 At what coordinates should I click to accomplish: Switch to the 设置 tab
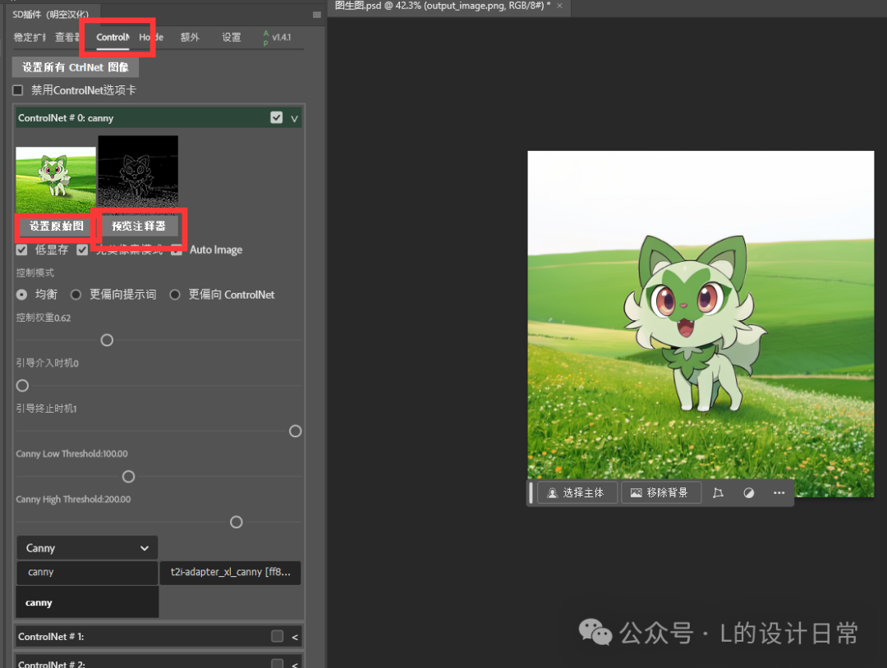pyautogui.click(x=232, y=36)
